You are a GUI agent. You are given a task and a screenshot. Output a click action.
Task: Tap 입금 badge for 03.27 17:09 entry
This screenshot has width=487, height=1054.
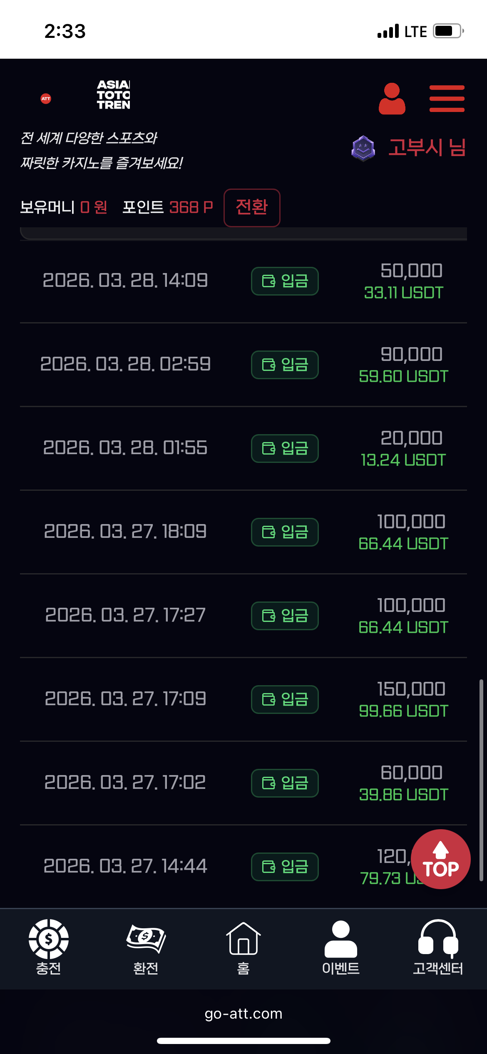pos(285,699)
